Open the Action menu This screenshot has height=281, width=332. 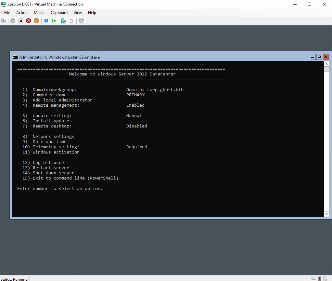tap(22, 12)
